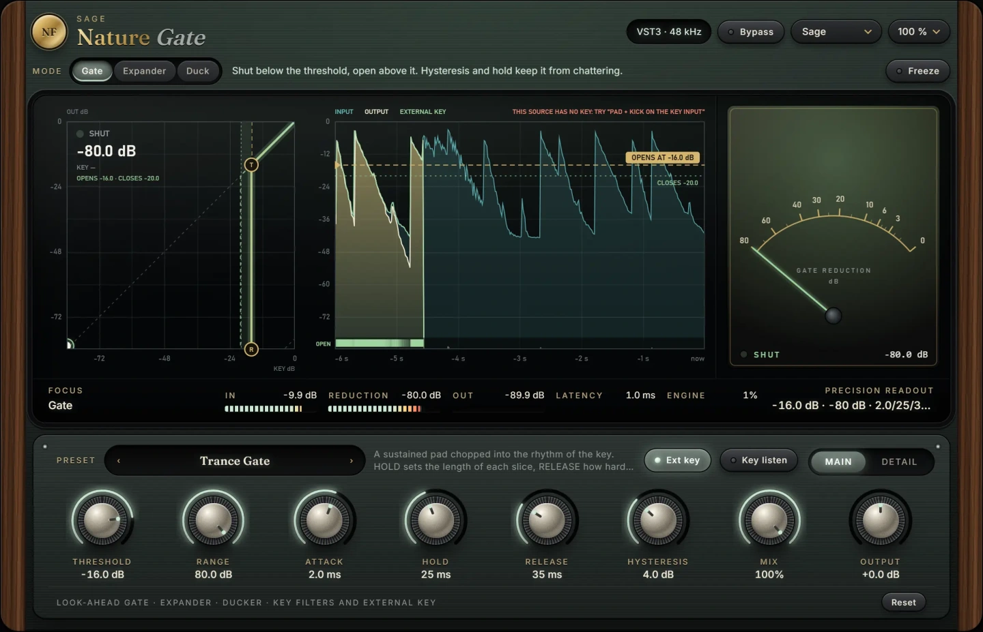Click the OPEN gate state strip
Viewport: 983px width, 632px height.
380,343
